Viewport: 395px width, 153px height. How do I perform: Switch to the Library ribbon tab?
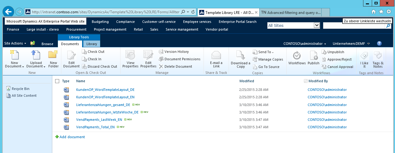[x=91, y=44]
